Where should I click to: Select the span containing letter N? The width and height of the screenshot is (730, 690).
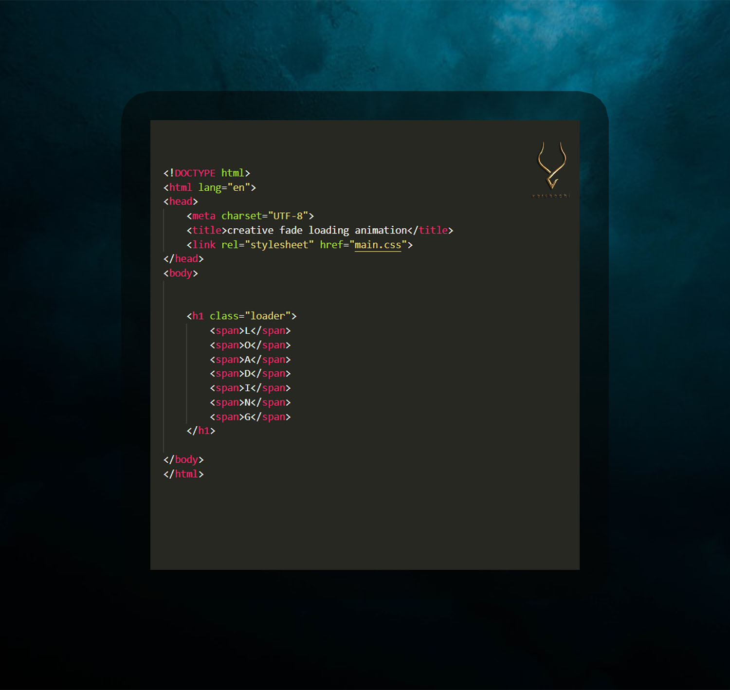(x=250, y=402)
